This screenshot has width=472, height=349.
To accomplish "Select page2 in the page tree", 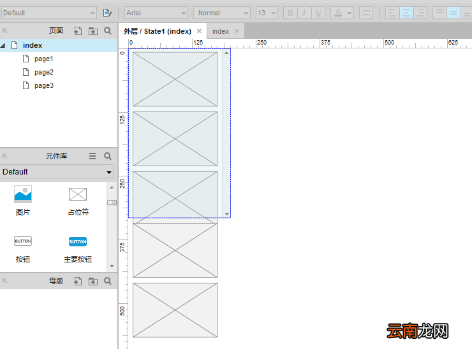I will pyautogui.click(x=44, y=72).
